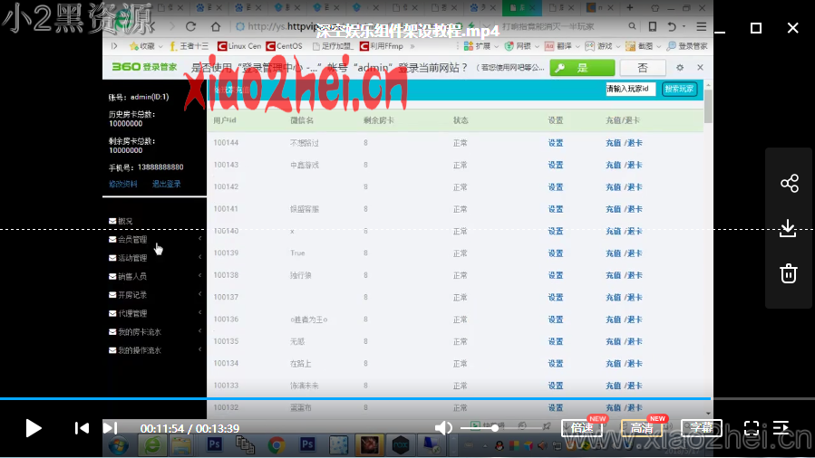Go to the browser home page

216,26
